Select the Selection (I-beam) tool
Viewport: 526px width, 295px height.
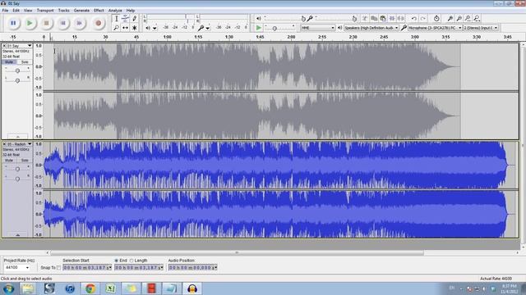tap(117, 19)
